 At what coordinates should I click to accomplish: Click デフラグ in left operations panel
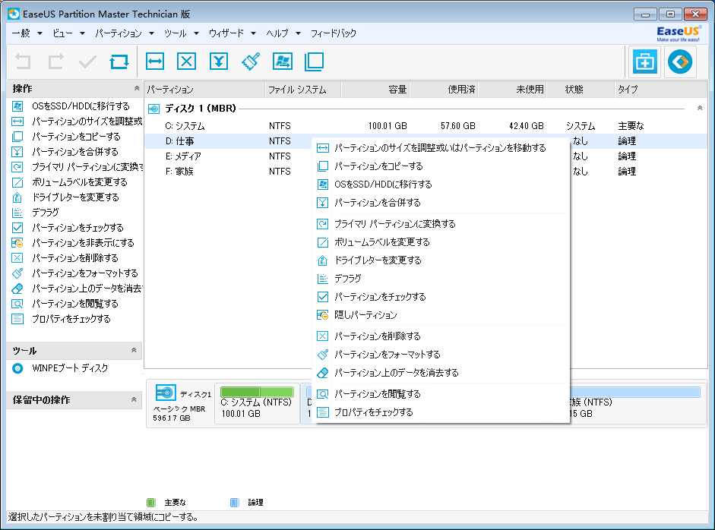(x=45, y=213)
